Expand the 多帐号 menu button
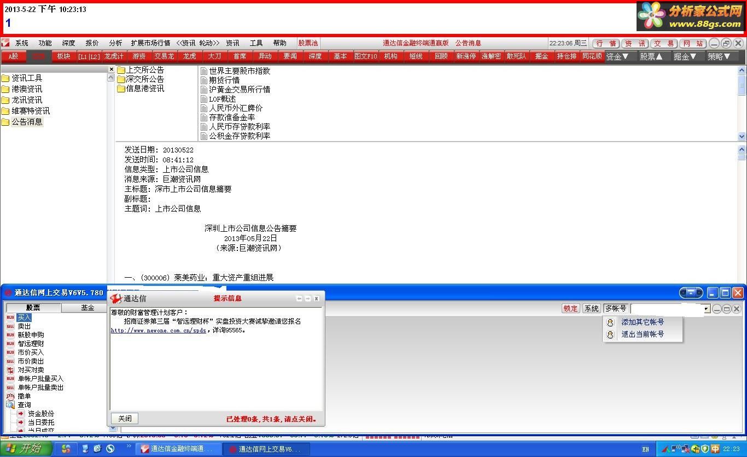 (615, 309)
